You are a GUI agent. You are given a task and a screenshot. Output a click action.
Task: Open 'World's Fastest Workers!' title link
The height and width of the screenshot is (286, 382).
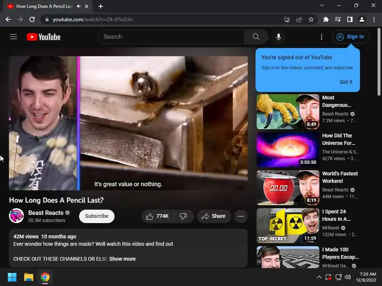pyautogui.click(x=340, y=177)
